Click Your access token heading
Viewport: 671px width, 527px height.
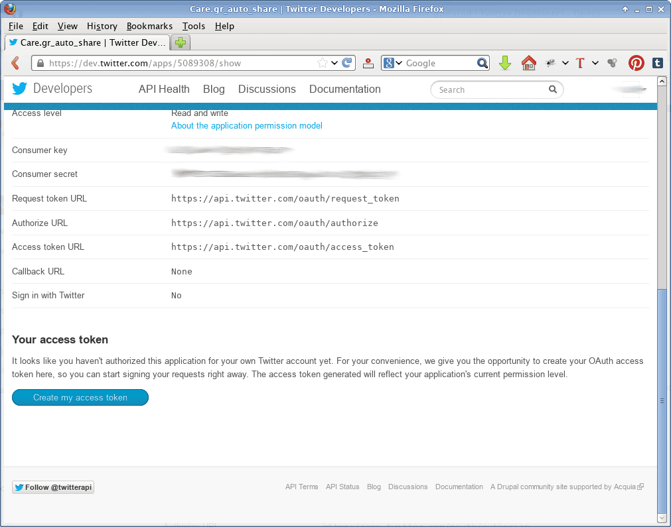(x=60, y=340)
